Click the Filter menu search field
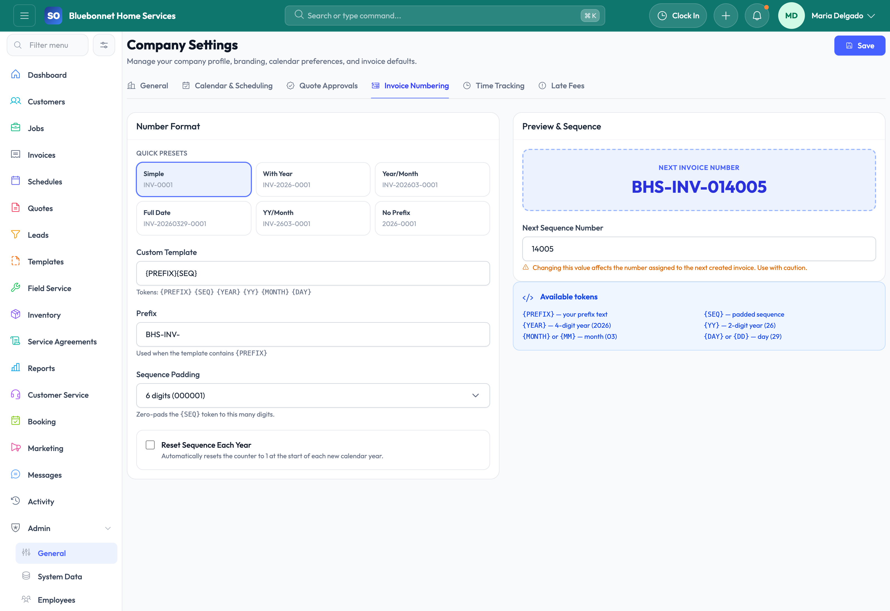 [x=48, y=45]
